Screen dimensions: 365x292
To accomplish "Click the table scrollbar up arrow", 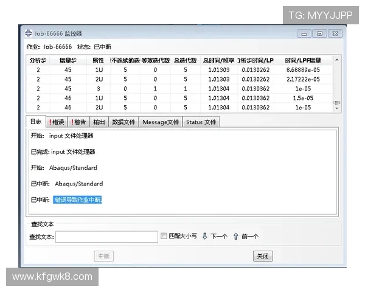I will pyautogui.click(x=337, y=60).
